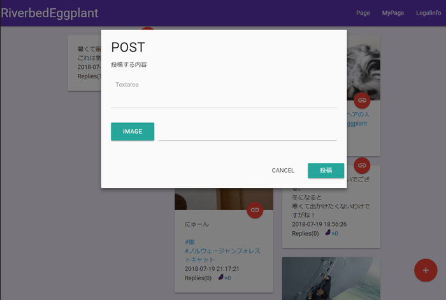Open the MyPage nav item

tap(393, 13)
